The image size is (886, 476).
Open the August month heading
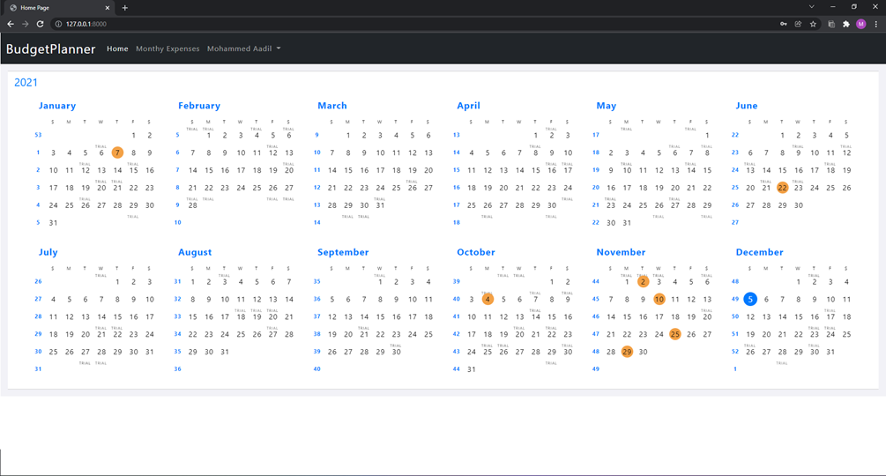click(x=195, y=252)
